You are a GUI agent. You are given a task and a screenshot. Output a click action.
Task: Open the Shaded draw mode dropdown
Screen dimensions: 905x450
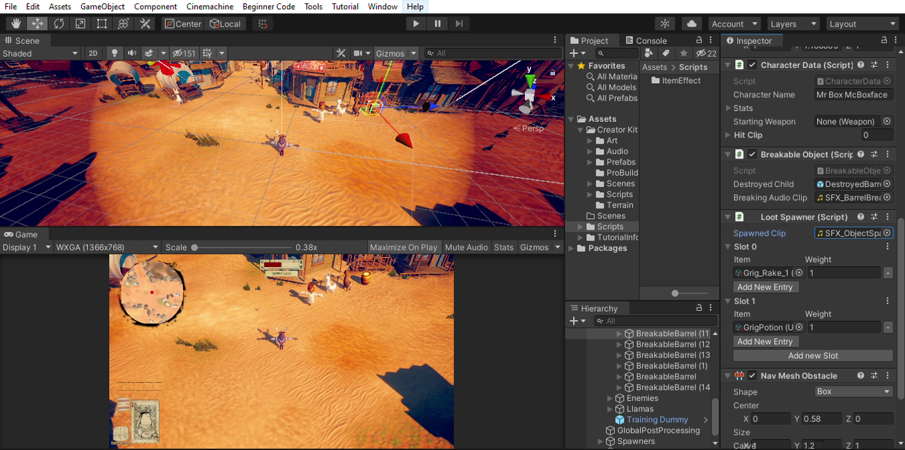tap(40, 53)
